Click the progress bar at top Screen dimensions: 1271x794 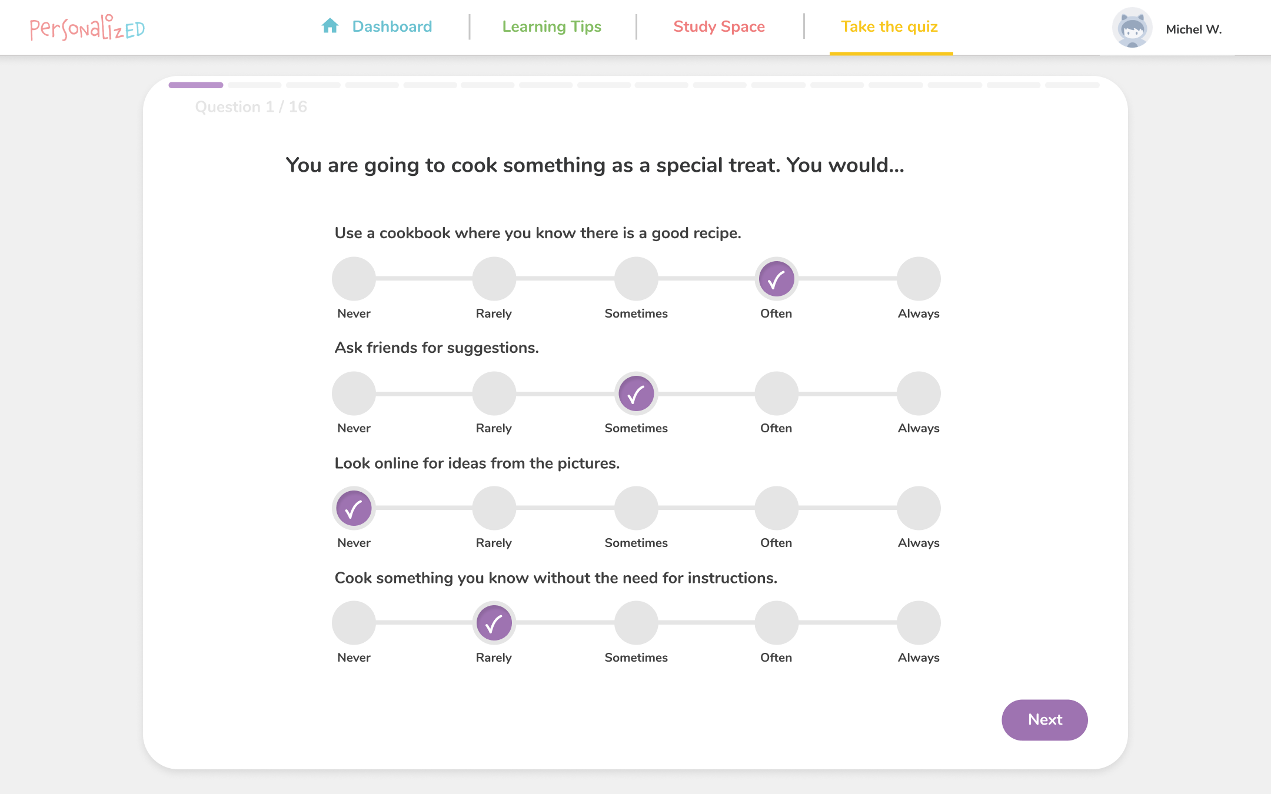pos(635,84)
